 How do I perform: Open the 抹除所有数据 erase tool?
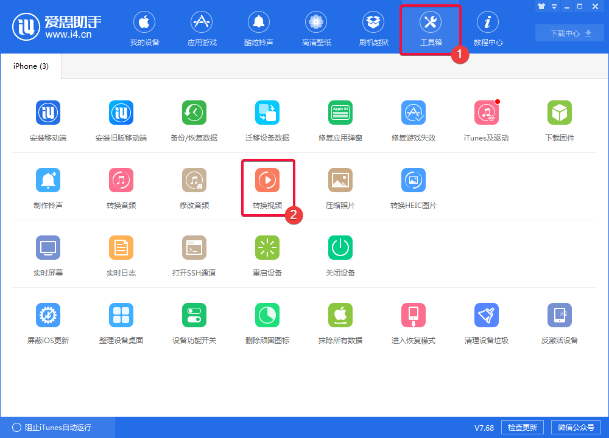(340, 322)
